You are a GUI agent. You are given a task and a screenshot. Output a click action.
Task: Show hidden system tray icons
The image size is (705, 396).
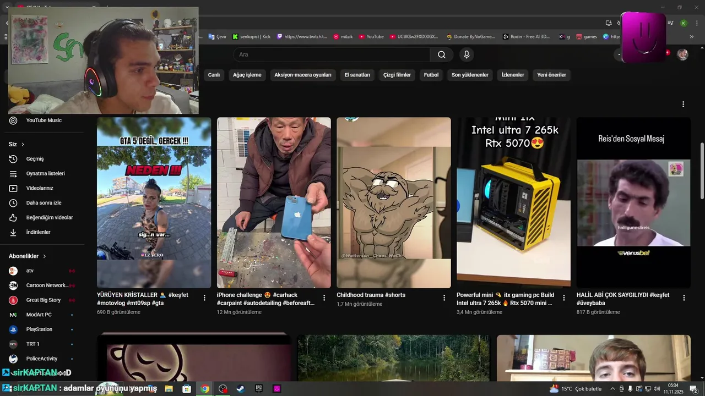[612, 389]
